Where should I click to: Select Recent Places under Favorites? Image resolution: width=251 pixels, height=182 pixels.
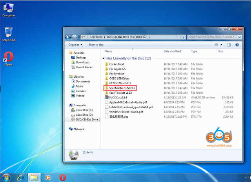pos(84,67)
